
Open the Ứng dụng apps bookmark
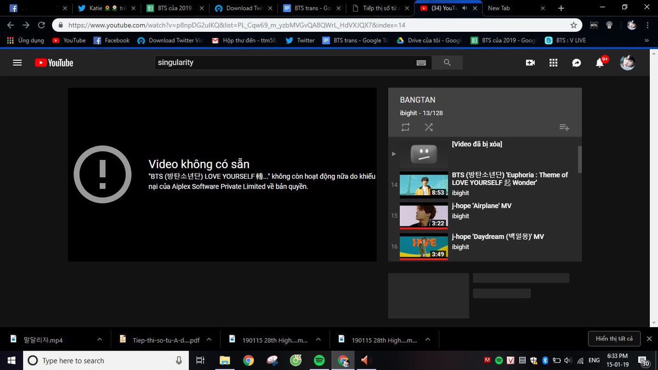(x=25, y=41)
